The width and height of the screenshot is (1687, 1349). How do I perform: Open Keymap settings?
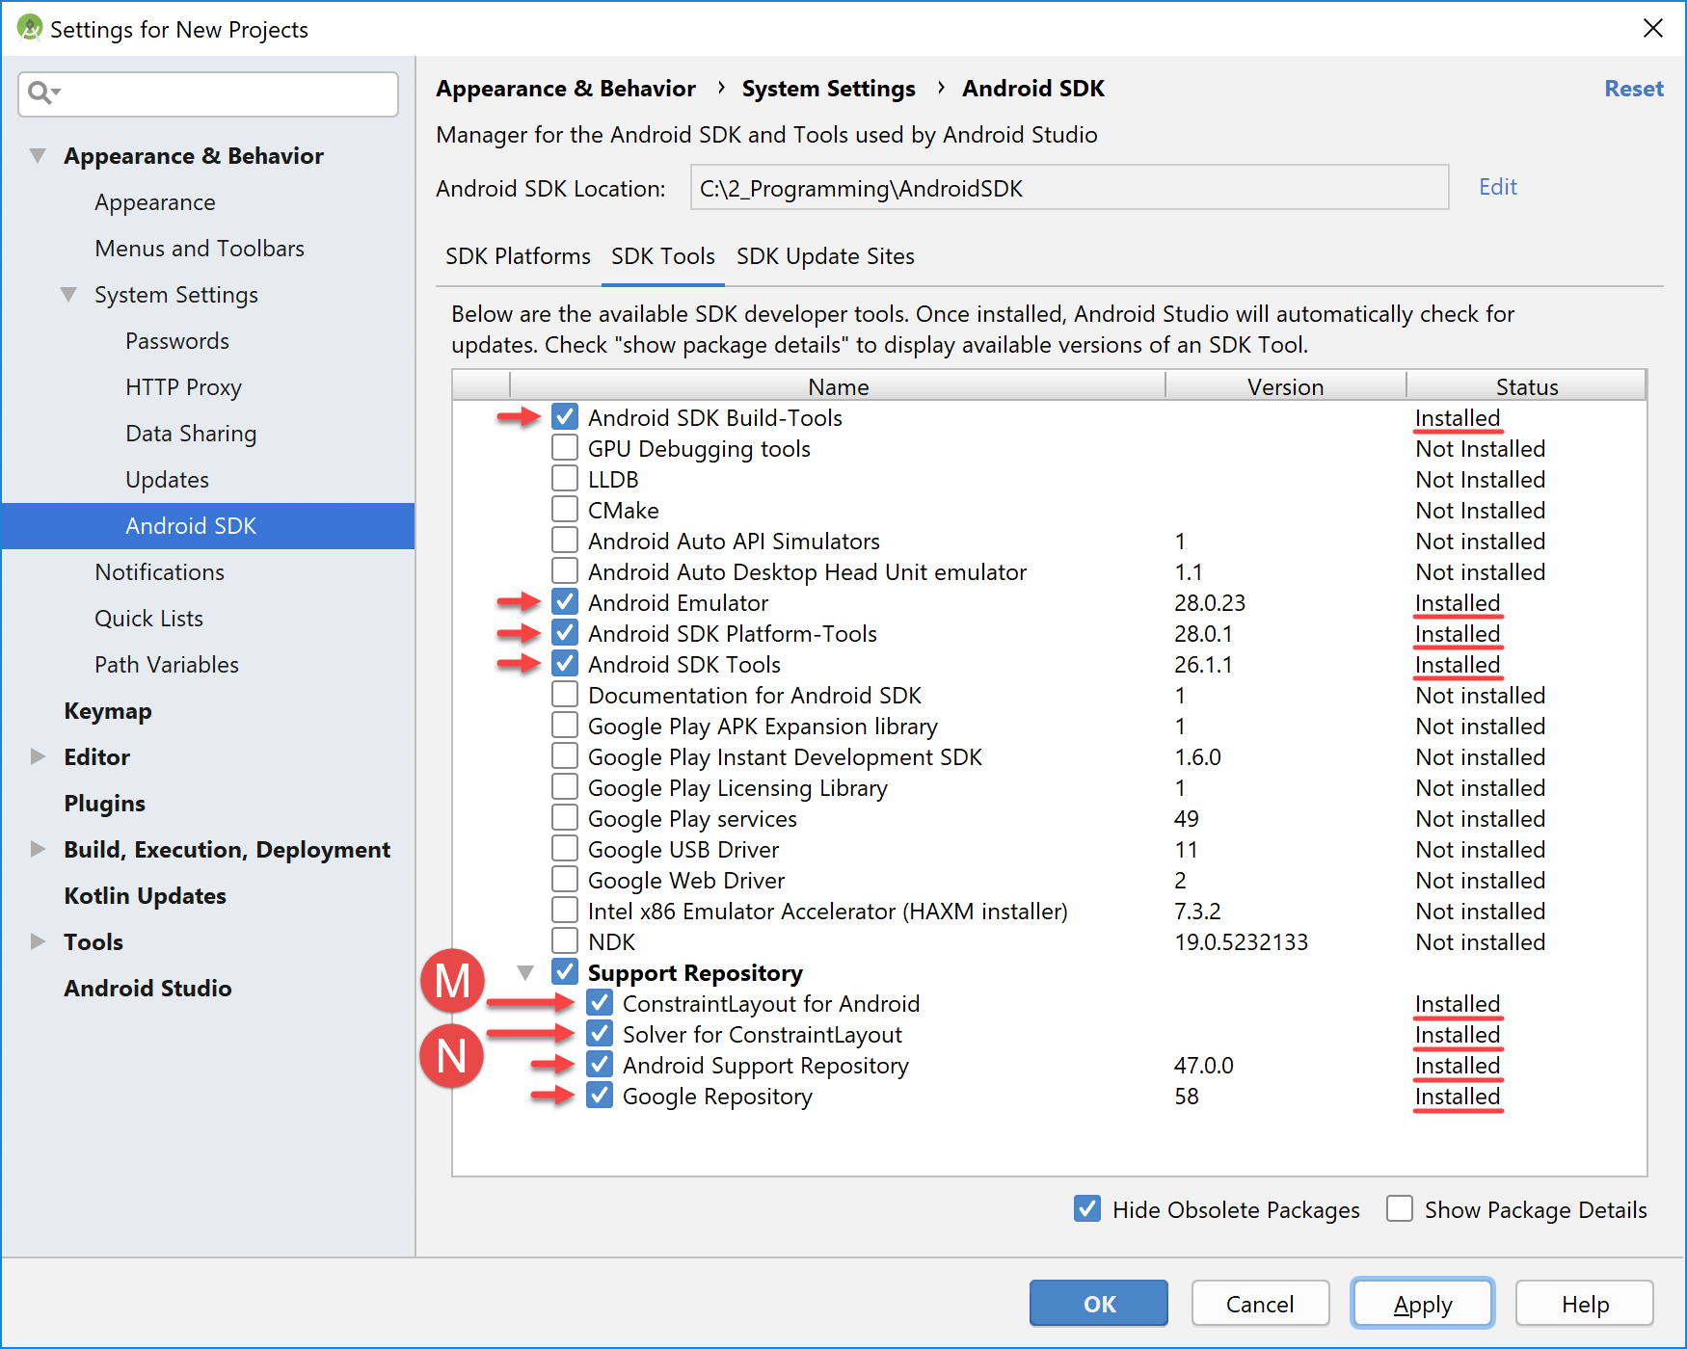(108, 711)
